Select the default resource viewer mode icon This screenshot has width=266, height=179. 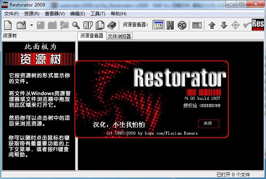[x=158, y=25]
